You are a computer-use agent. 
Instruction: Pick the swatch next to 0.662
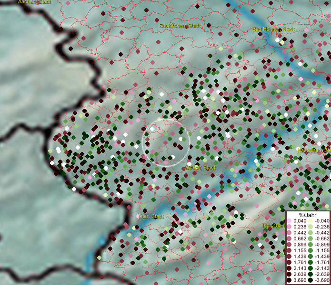point(289,239)
